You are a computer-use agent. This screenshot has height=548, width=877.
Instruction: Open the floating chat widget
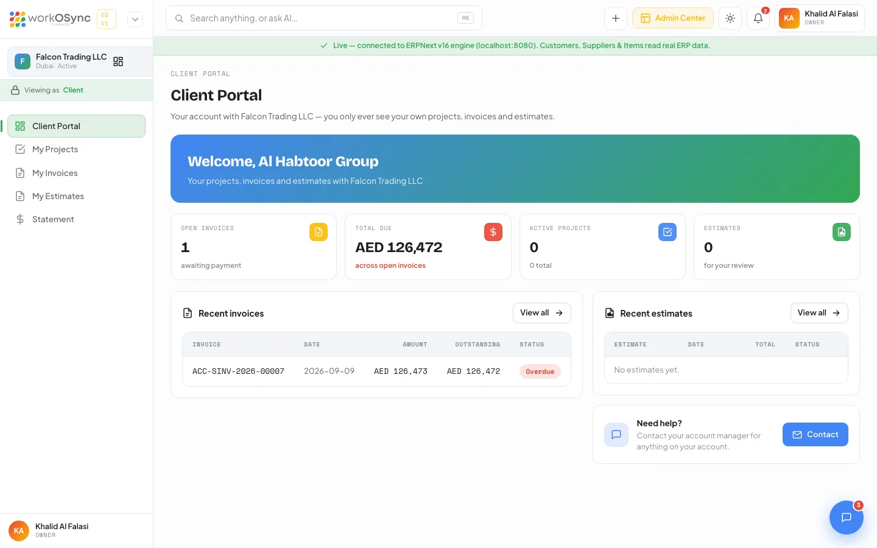[847, 518]
